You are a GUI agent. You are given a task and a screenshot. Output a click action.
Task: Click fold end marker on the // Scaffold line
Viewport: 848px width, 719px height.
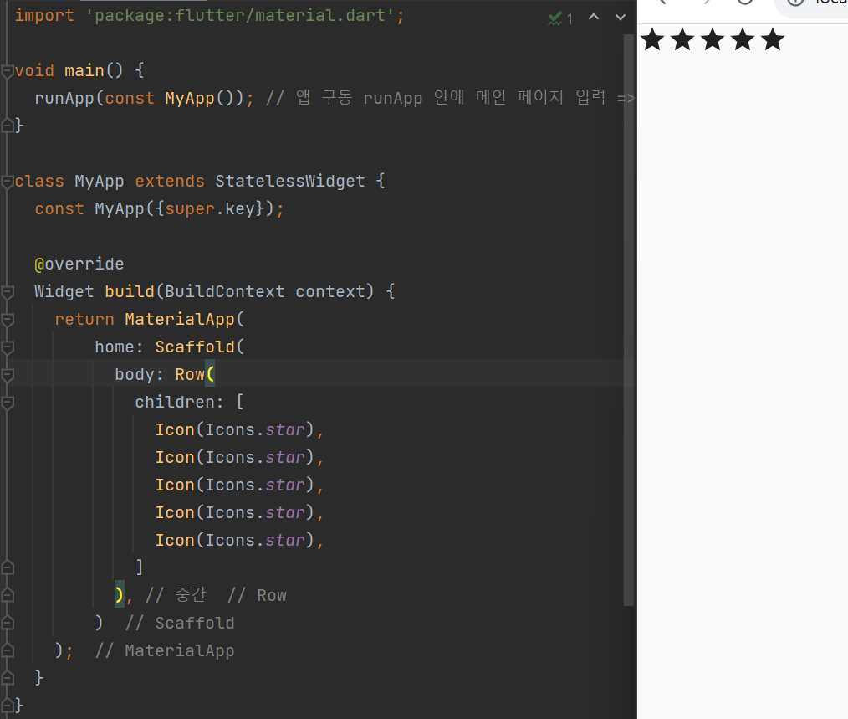[x=8, y=623]
